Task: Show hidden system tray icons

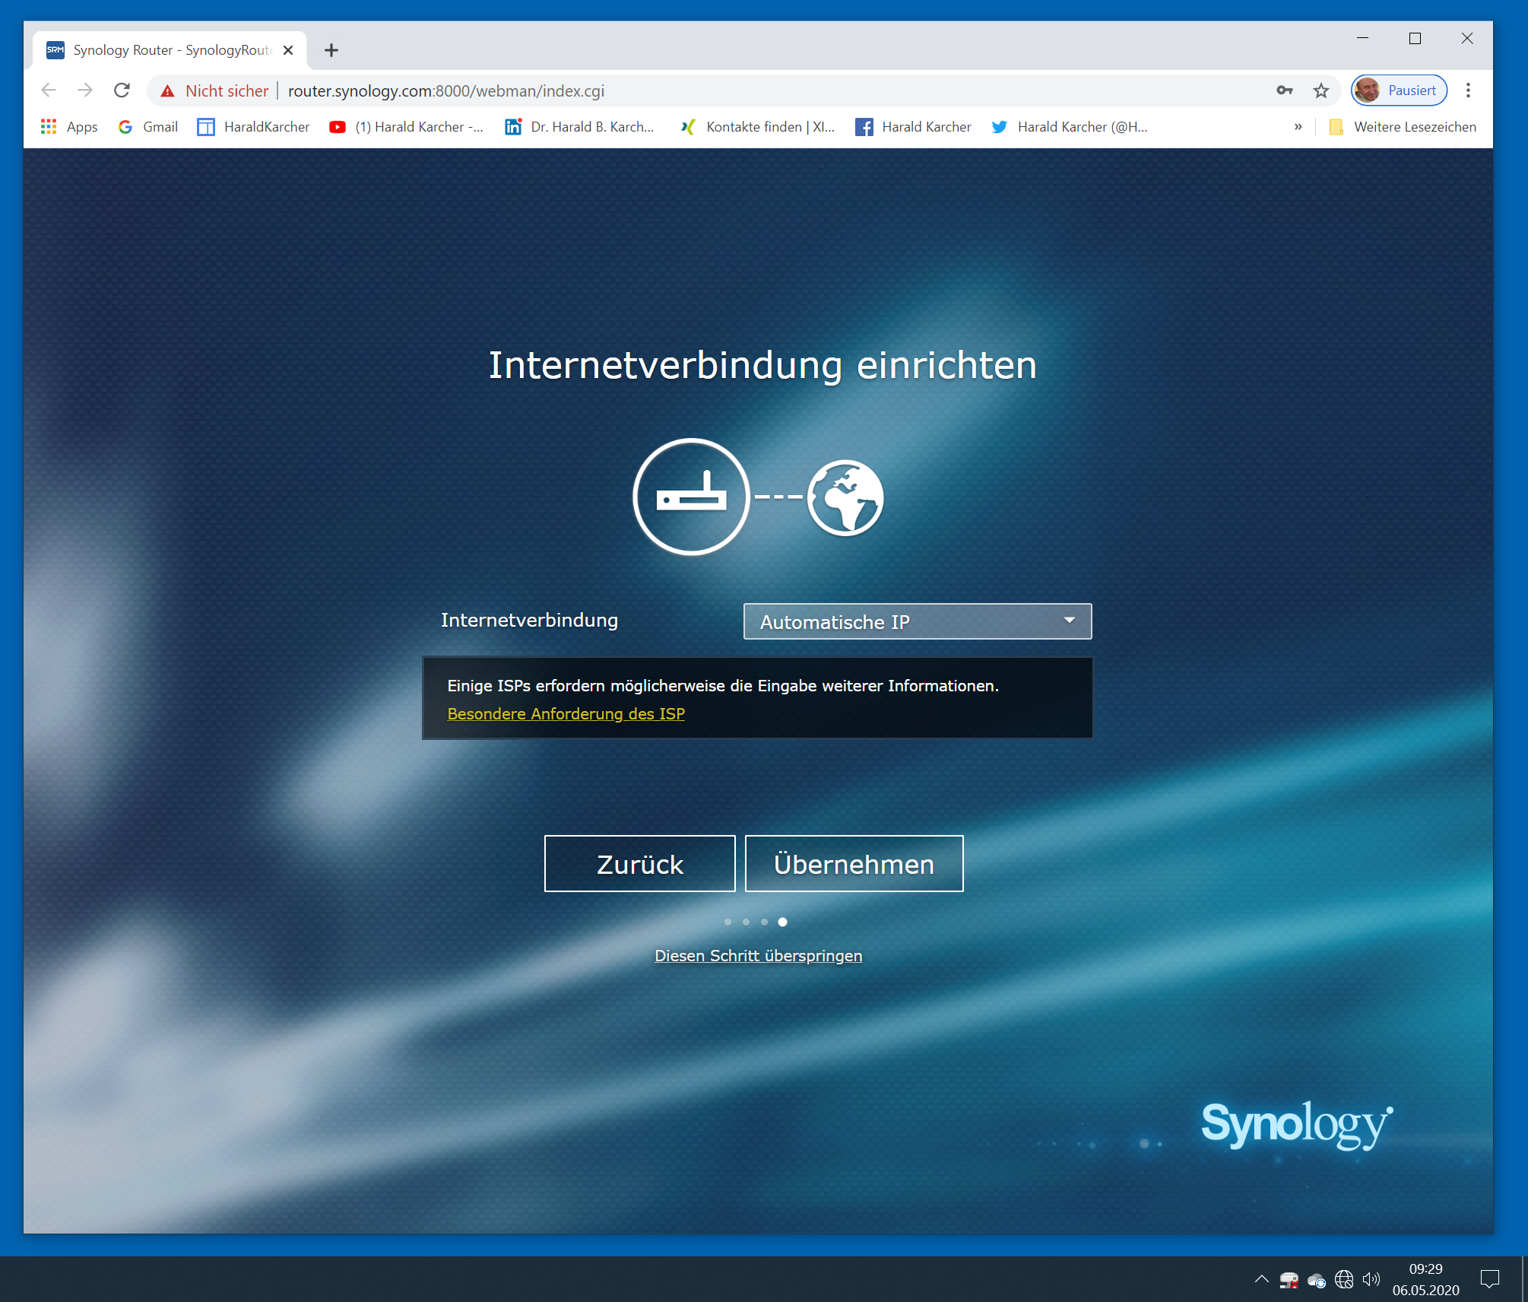Action: coord(1261,1279)
